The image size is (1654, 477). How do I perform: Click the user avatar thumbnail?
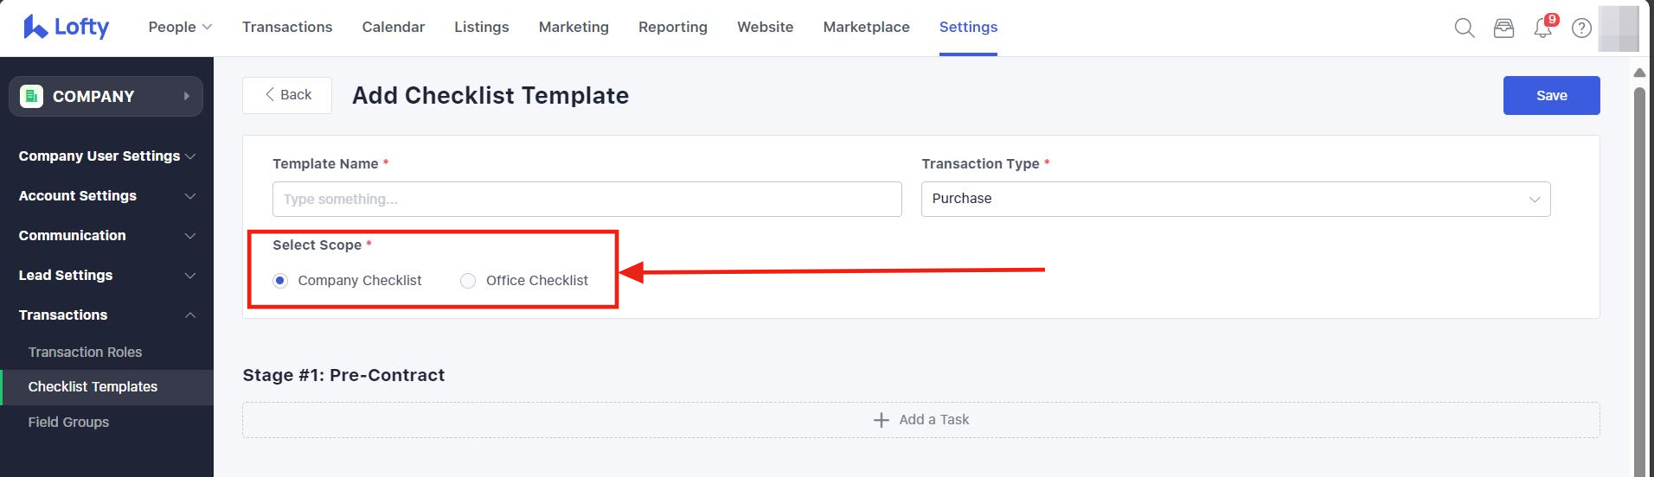pos(1618,28)
